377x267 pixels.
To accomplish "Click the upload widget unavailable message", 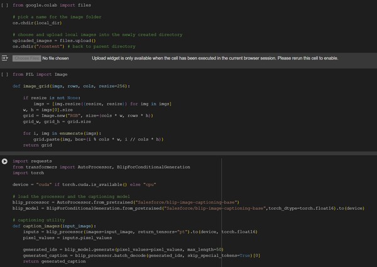I will [215, 58].
